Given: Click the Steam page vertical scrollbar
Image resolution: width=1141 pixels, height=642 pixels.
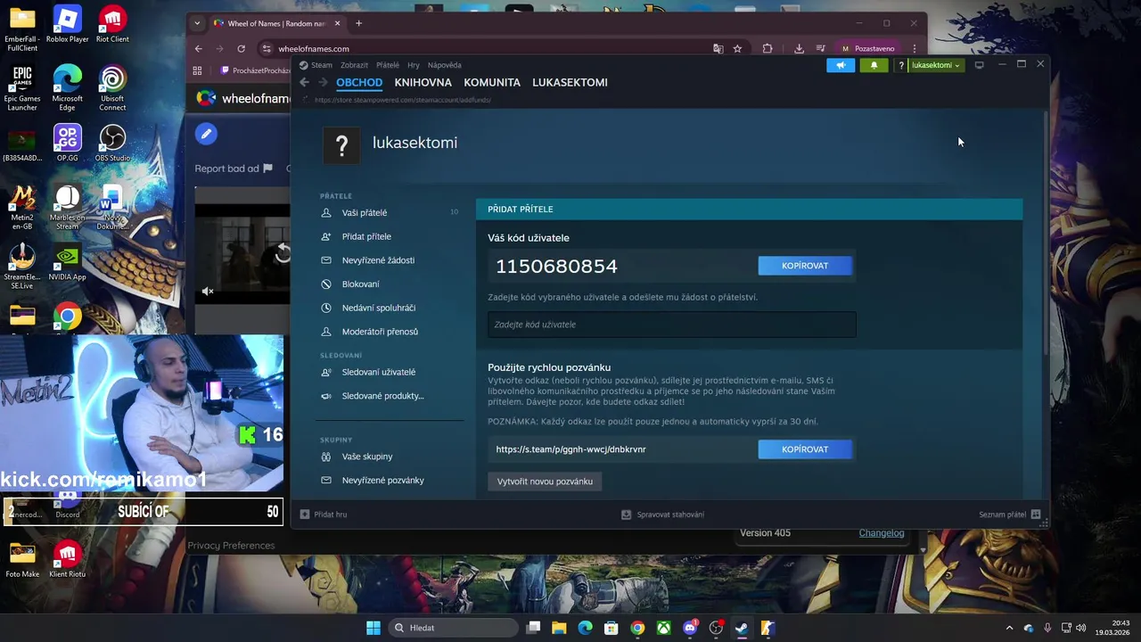Looking at the screenshot, I should click(x=1046, y=232).
